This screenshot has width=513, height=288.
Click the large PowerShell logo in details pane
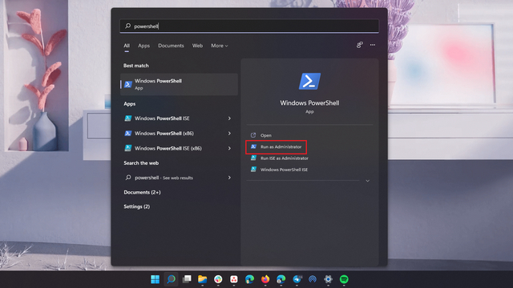pyautogui.click(x=309, y=81)
